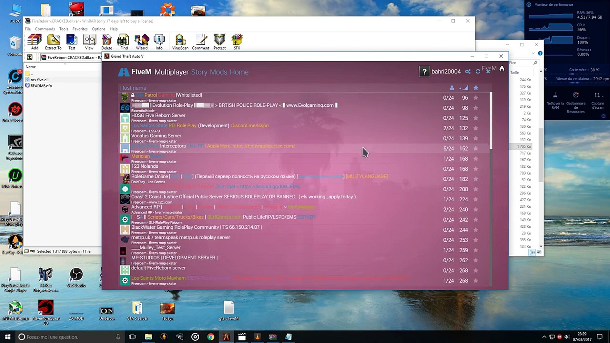Favorite the metrp.uk roleplay server
The image size is (610, 343).
[x=476, y=240]
